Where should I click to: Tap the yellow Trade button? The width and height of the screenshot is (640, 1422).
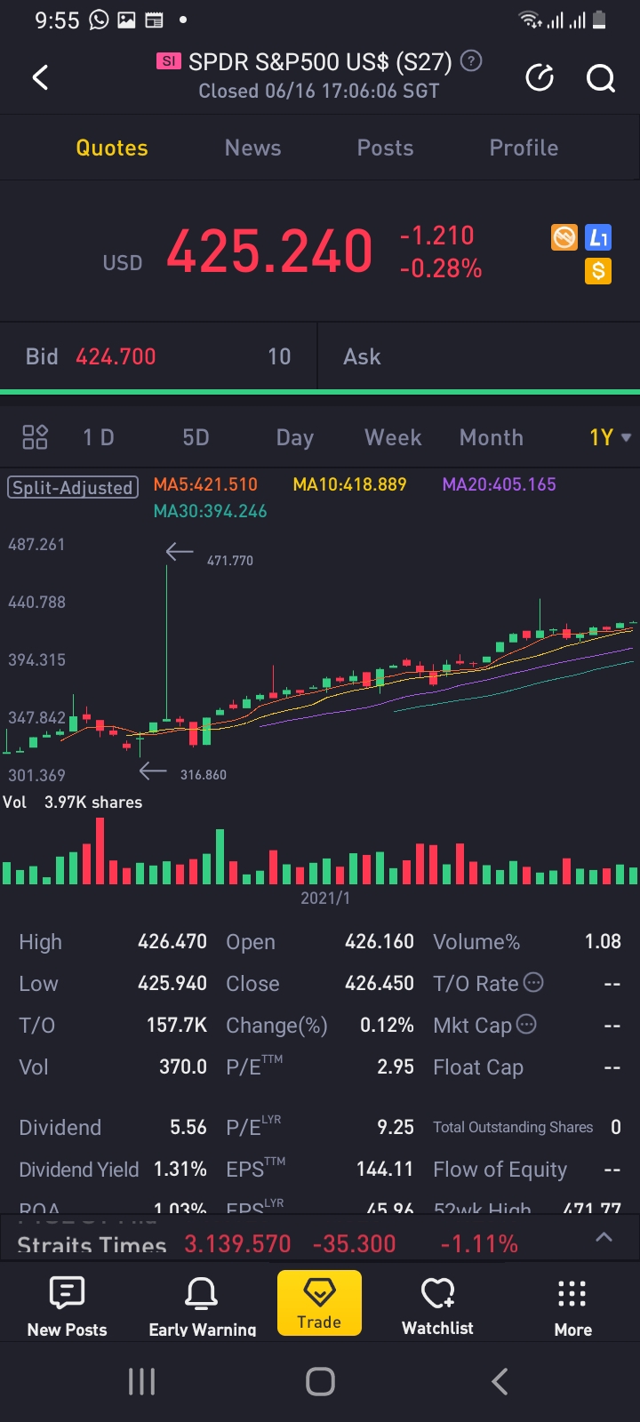click(319, 1303)
